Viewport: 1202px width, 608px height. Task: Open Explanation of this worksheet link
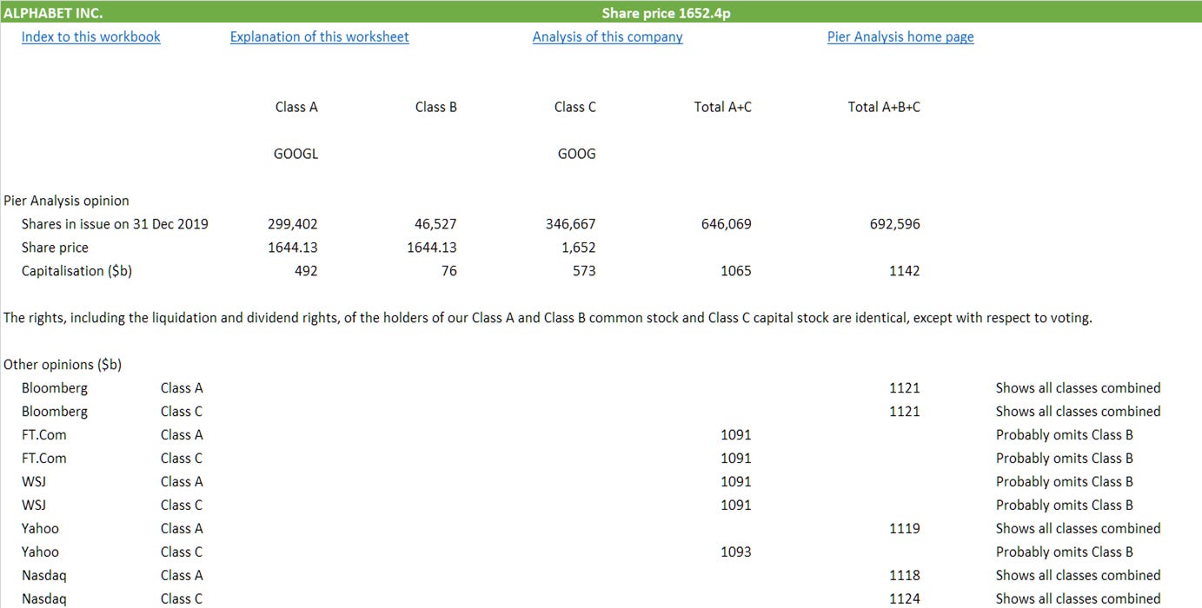[x=319, y=36]
